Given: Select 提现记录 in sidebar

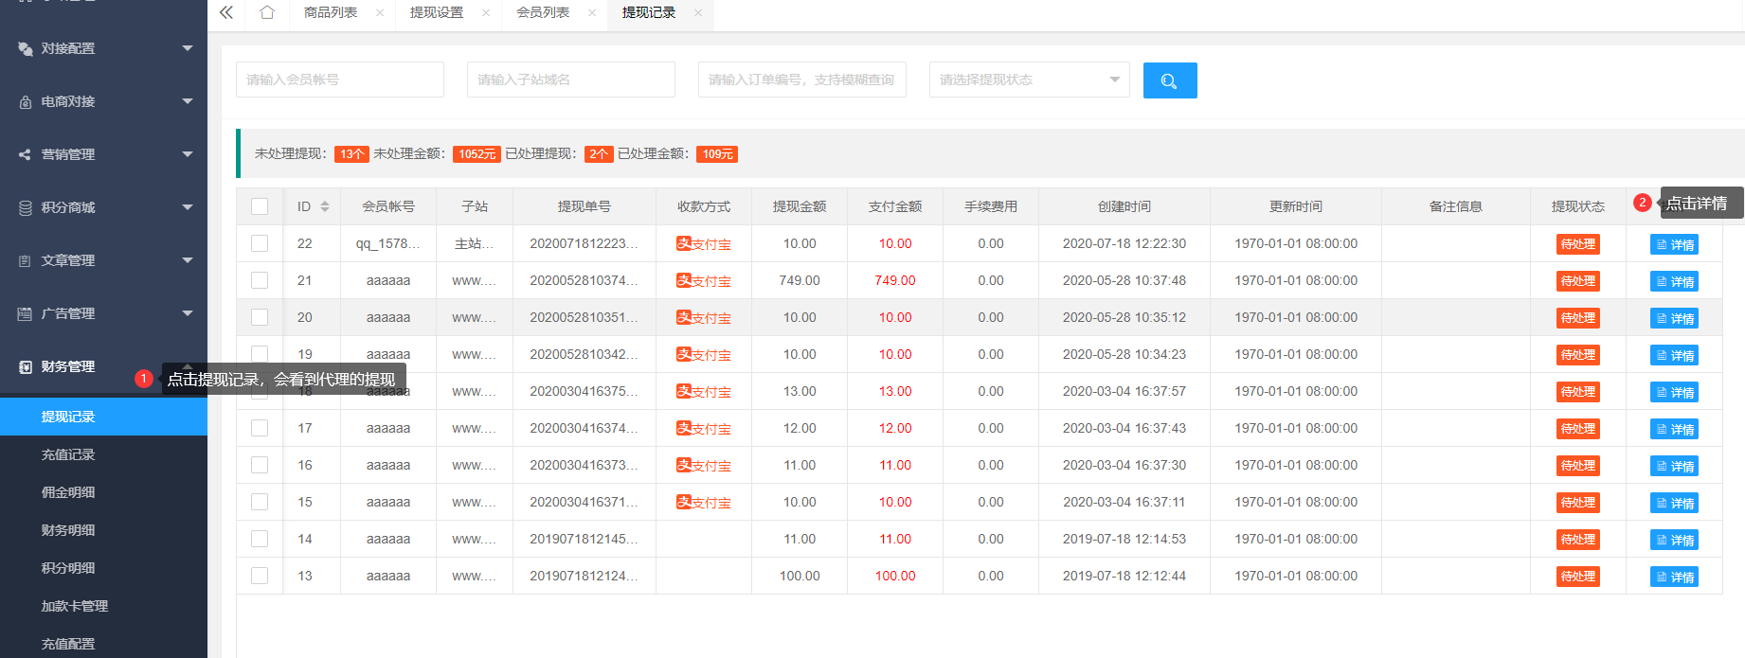Looking at the screenshot, I should [103, 417].
